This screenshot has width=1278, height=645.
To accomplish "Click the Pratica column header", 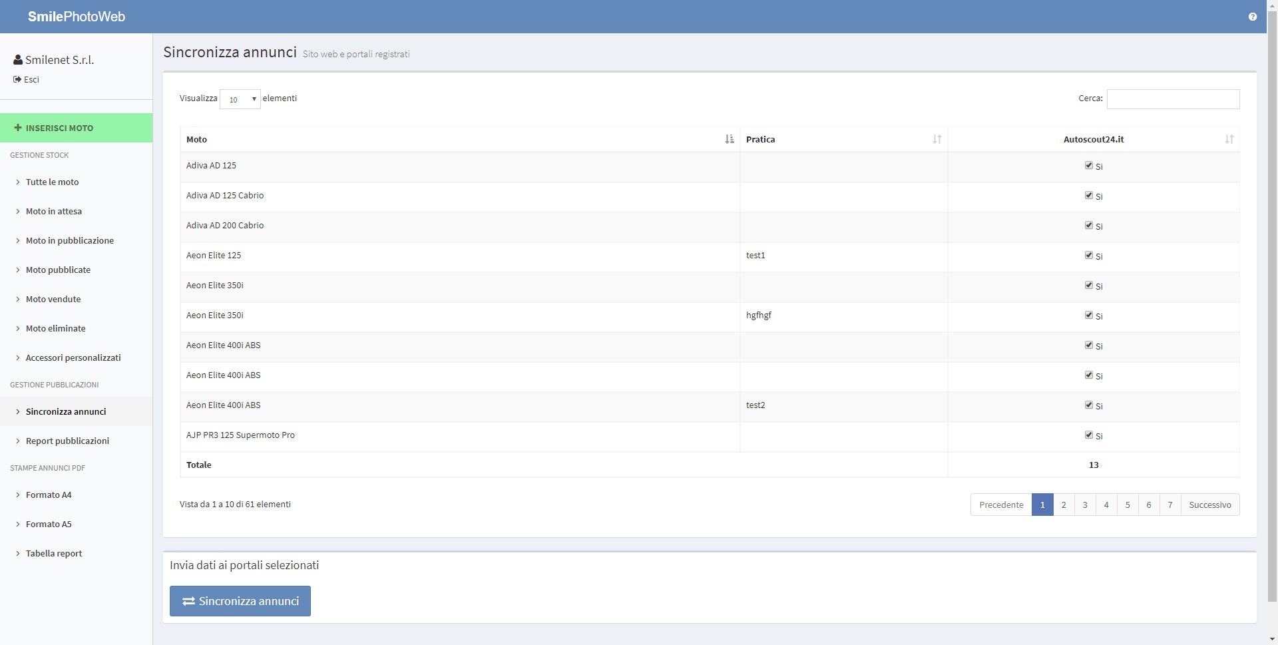I will click(843, 139).
